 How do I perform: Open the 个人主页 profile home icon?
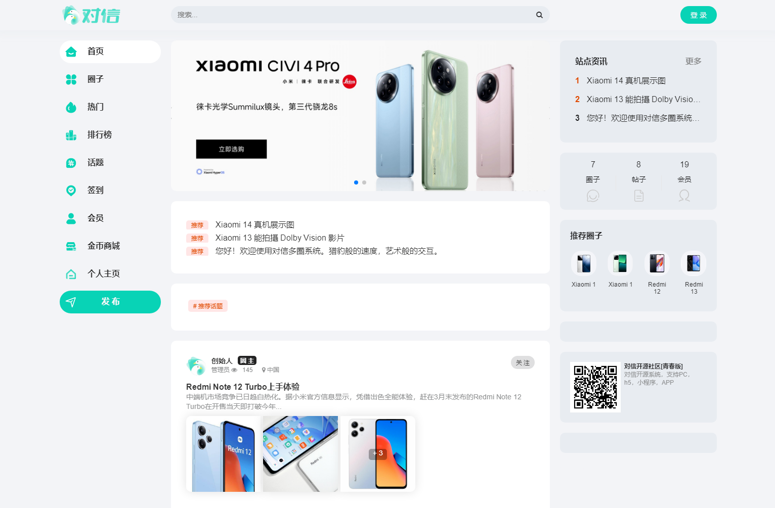71,274
